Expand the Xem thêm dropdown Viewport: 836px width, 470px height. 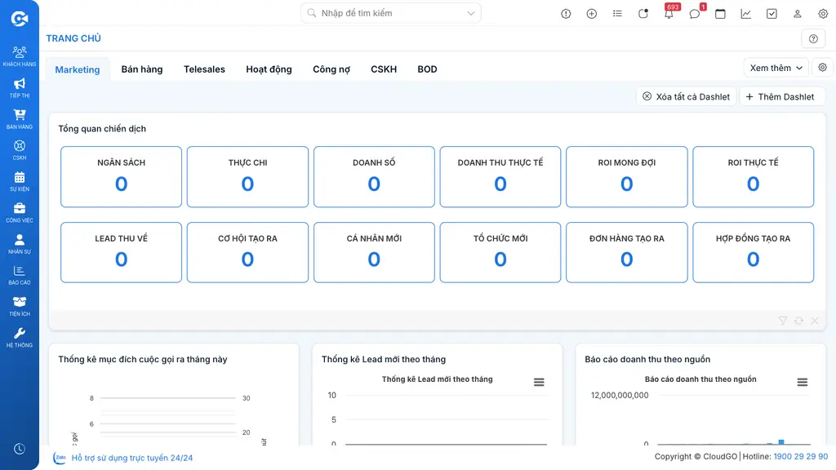[776, 68]
